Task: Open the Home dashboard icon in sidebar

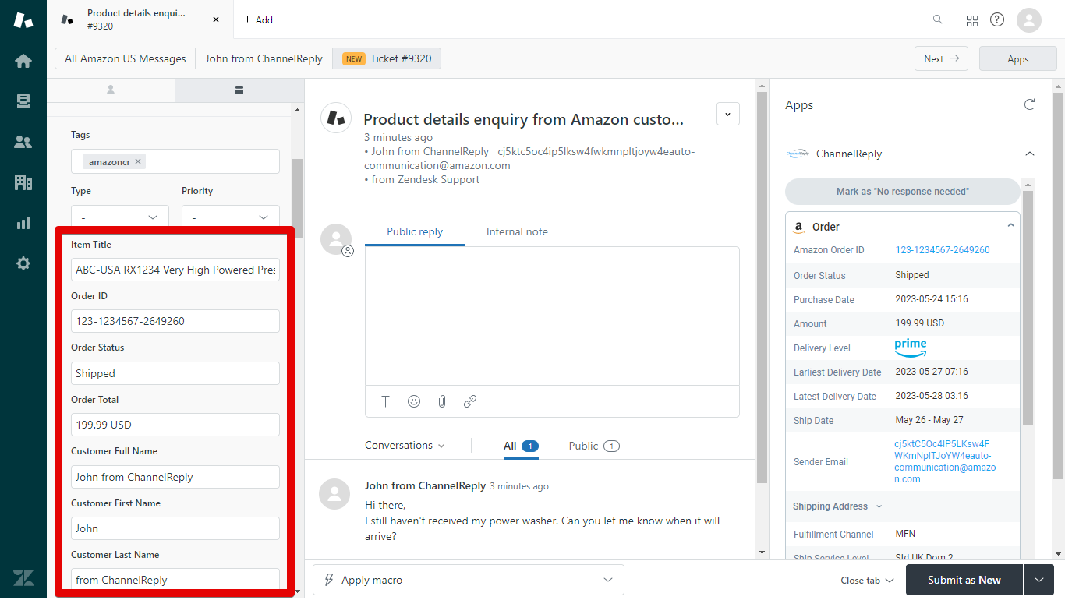Action: [23, 61]
